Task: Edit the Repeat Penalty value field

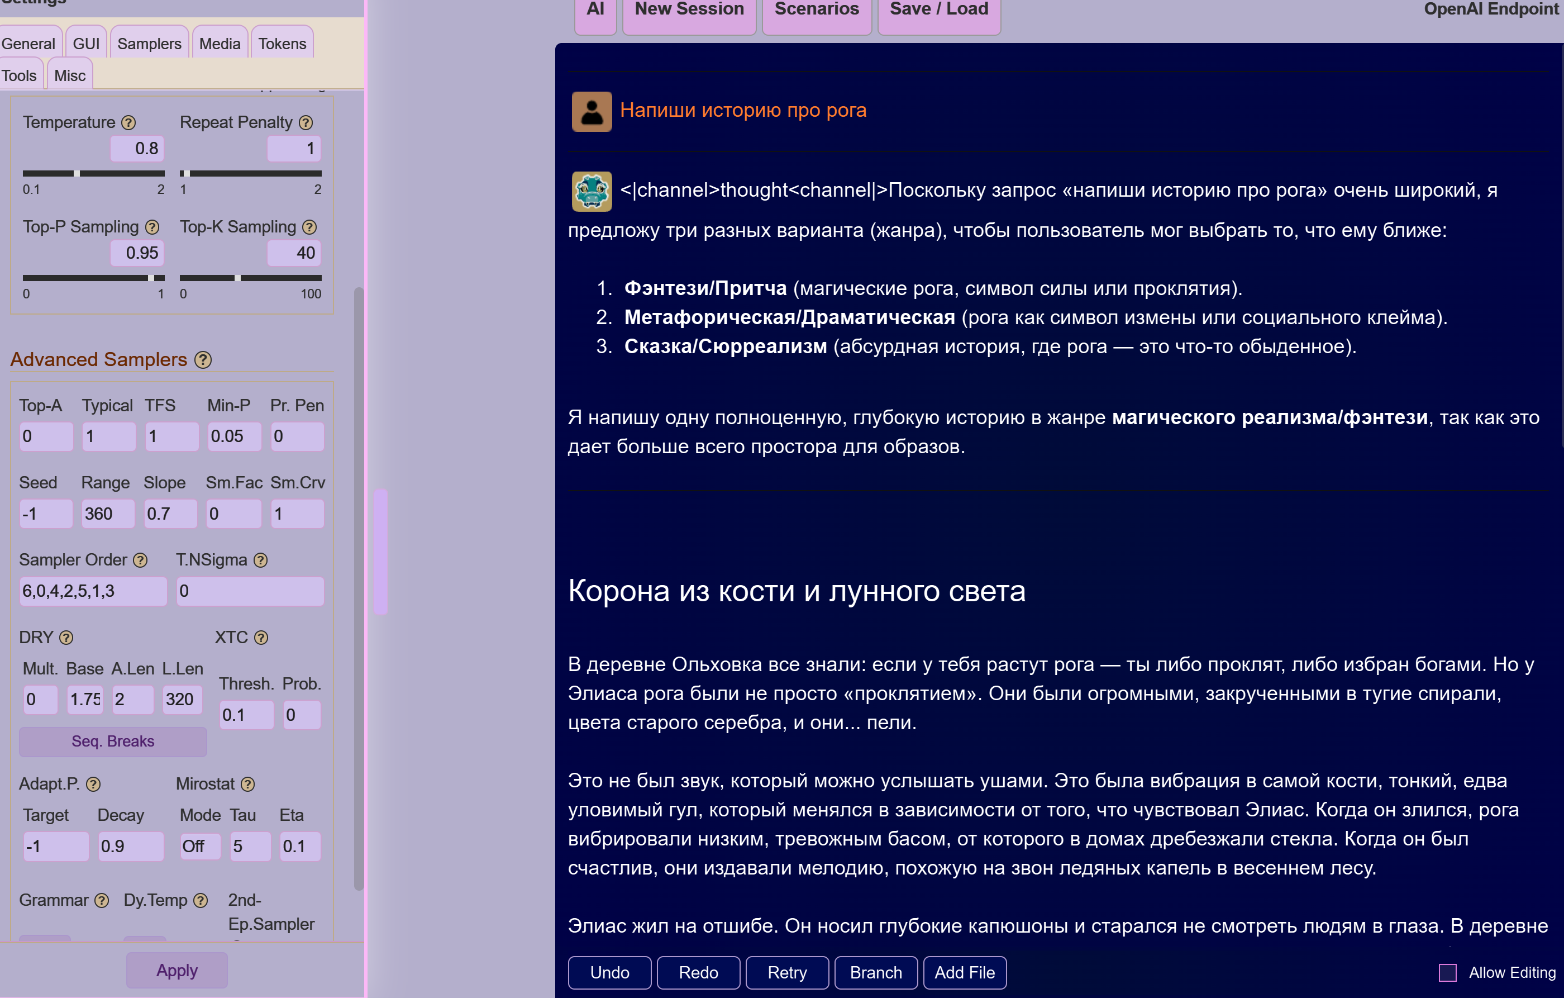Action: point(294,148)
